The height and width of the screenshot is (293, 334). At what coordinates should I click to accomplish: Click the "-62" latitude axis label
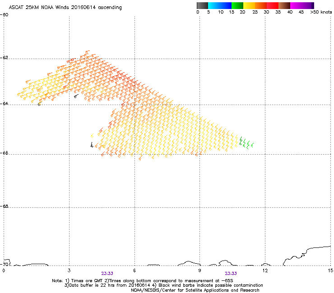pyautogui.click(x=5, y=58)
